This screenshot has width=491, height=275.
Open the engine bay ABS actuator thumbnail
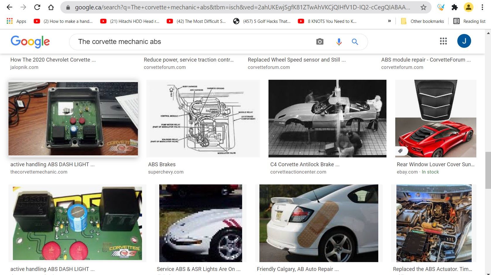pyautogui.click(x=434, y=223)
